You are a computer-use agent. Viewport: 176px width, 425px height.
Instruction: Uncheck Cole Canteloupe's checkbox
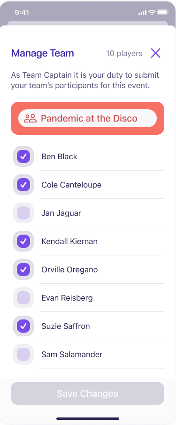pyautogui.click(x=23, y=185)
